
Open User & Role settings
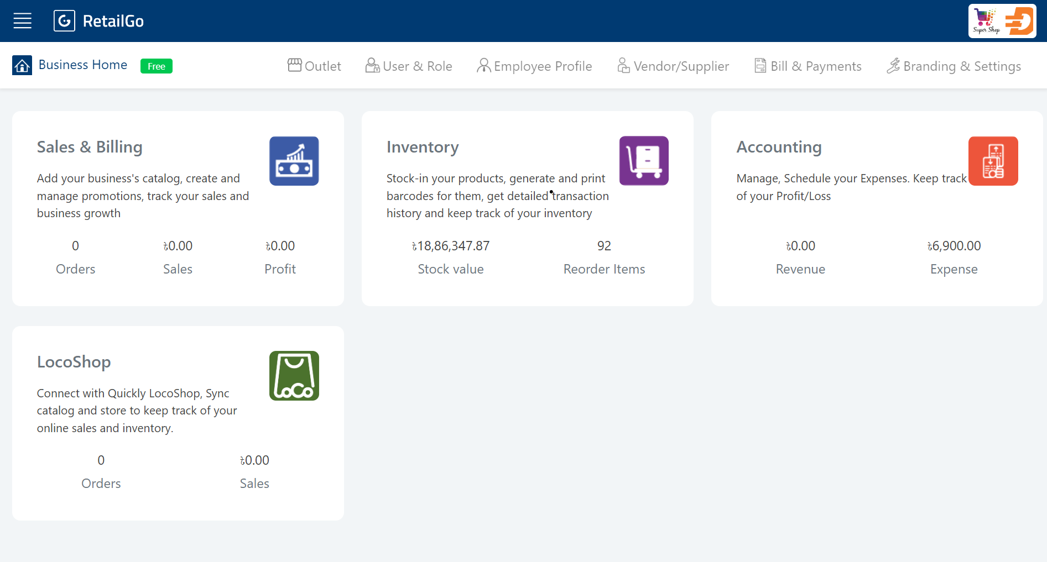409,66
